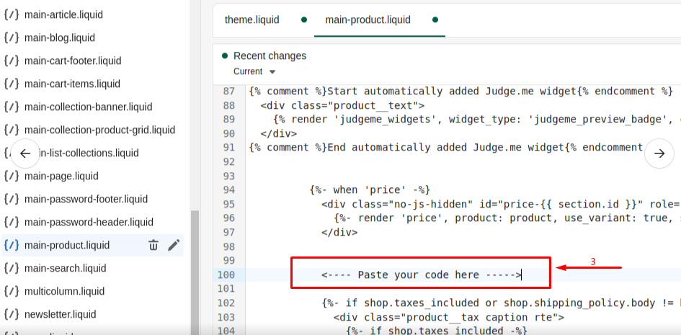Viewport: 681px width, 335px height.
Task: Click the product__tax caption div line 103
Action: point(449,317)
